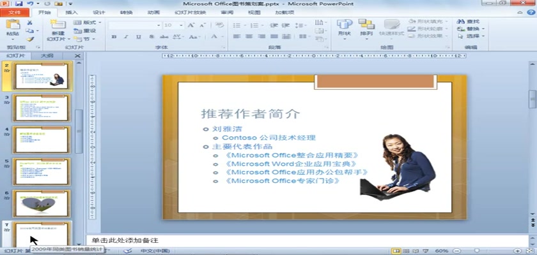Image resolution: width=537 pixels, height=255 pixels.
Task: Click the Reset (重设) slide button
Action: (x=85, y=31)
